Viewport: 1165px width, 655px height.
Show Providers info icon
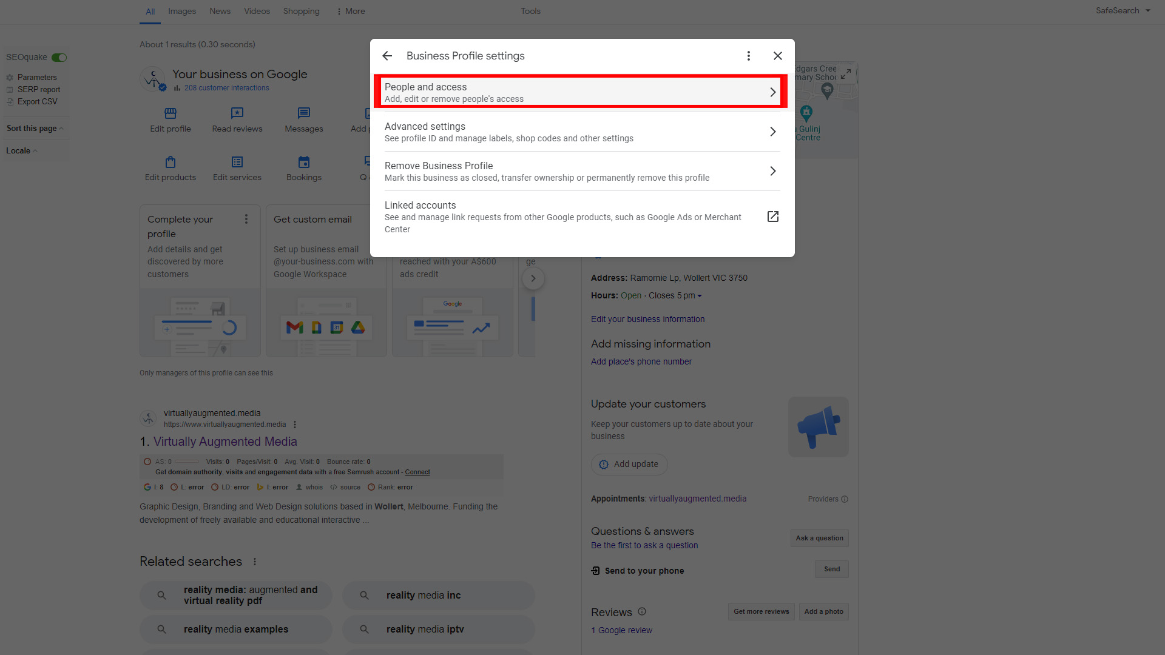click(845, 499)
